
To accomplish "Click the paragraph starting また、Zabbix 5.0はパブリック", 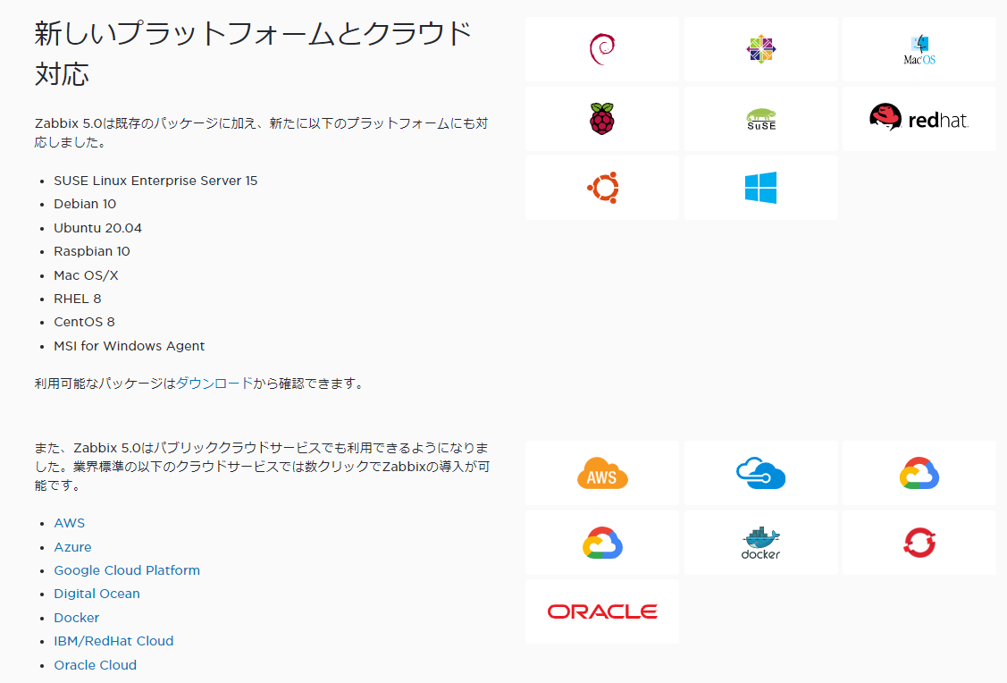I will click(x=262, y=467).
